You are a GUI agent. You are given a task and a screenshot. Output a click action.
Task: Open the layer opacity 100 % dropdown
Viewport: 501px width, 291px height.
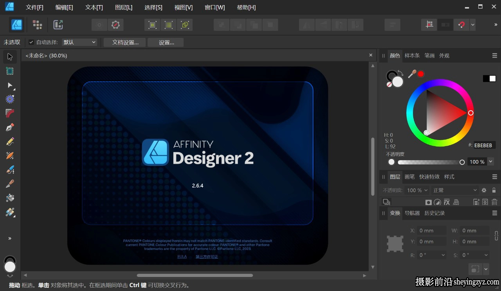[418, 190]
